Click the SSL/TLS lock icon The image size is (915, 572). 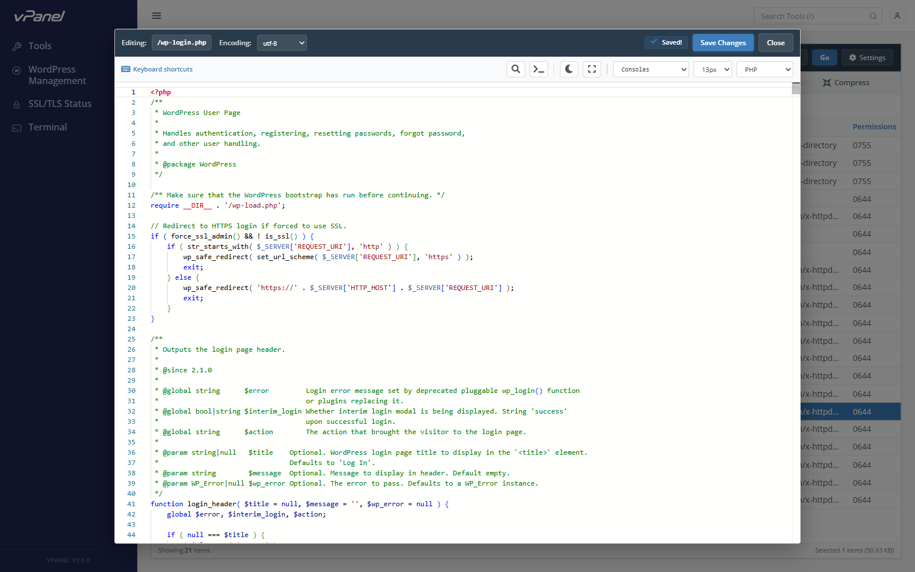pos(17,105)
